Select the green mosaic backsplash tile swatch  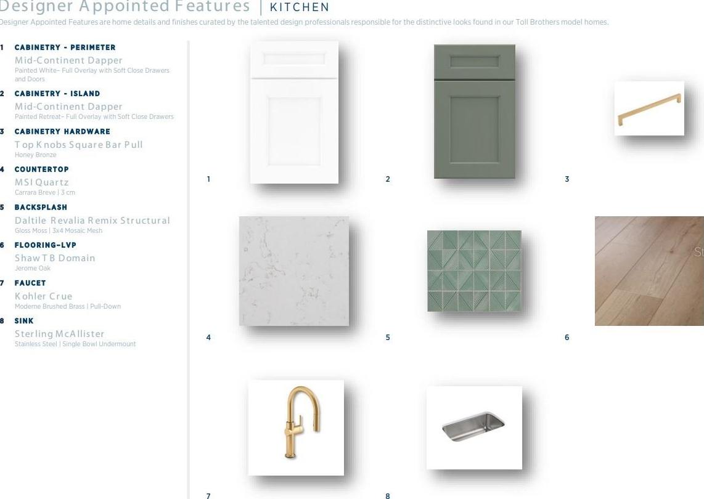click(x=474, y=270)
